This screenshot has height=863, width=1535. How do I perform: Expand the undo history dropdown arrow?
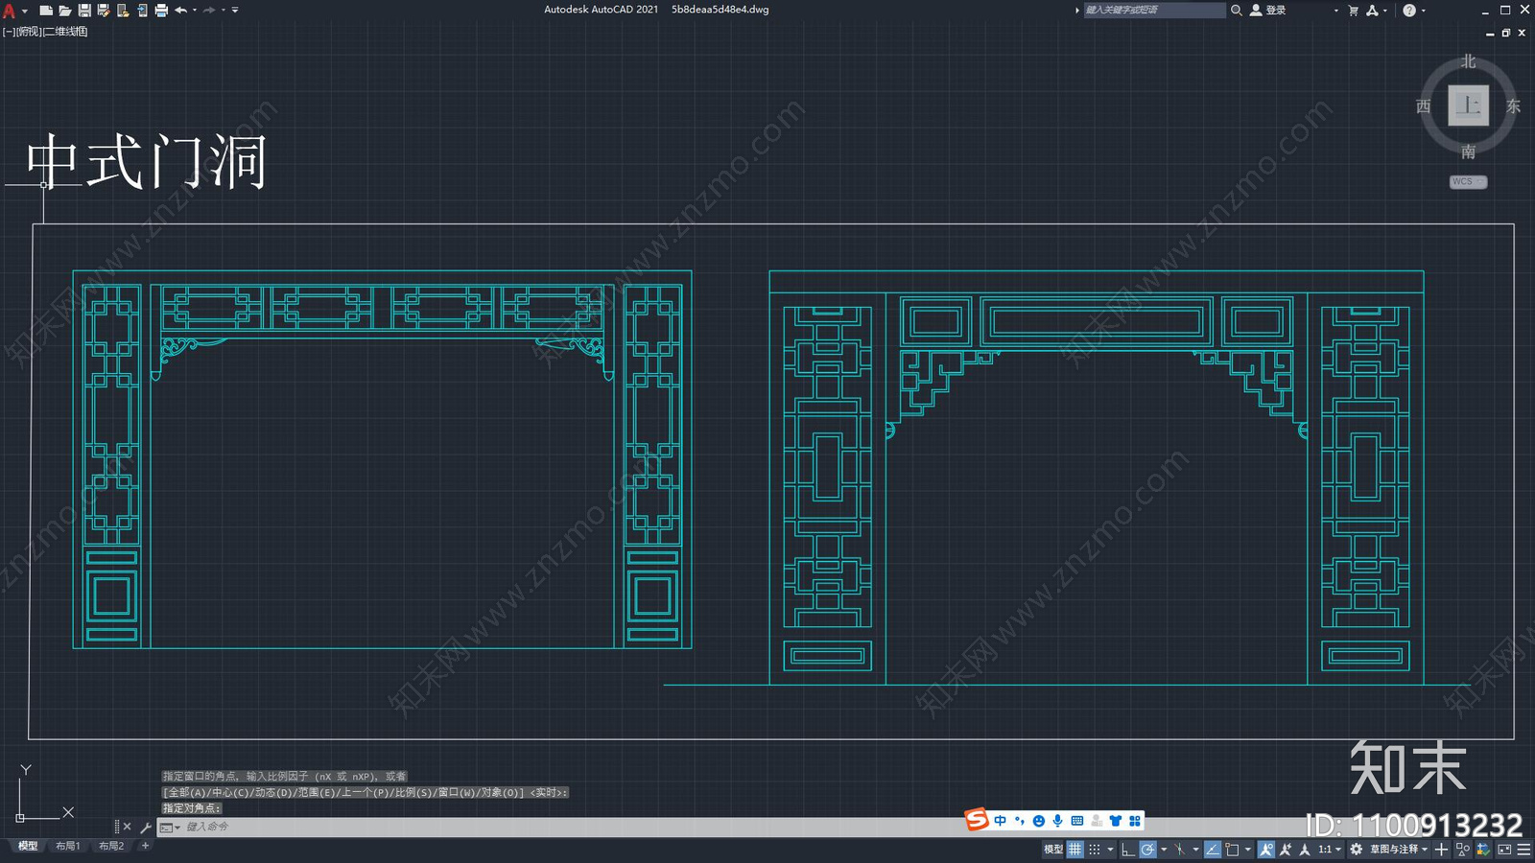pyautogui.click(x=195, y=11)
